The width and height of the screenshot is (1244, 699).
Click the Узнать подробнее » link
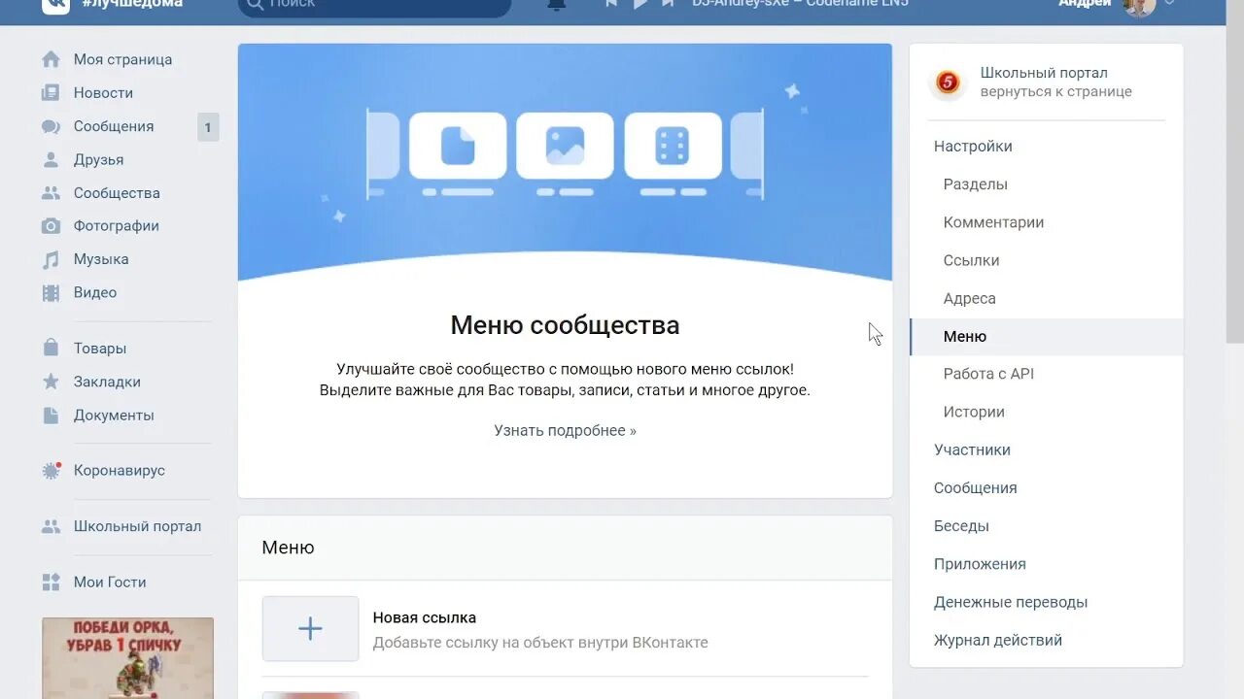click(x=565, y=431)
